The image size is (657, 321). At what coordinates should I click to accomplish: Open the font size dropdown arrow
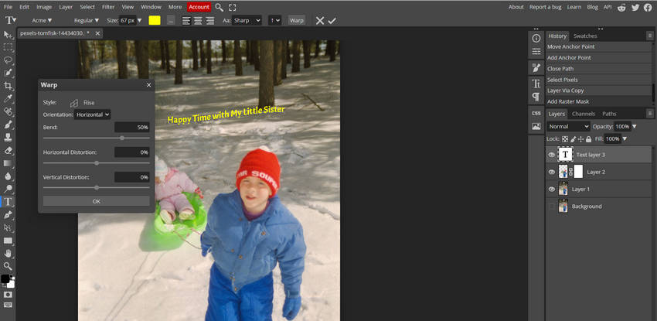coord(140,20)
